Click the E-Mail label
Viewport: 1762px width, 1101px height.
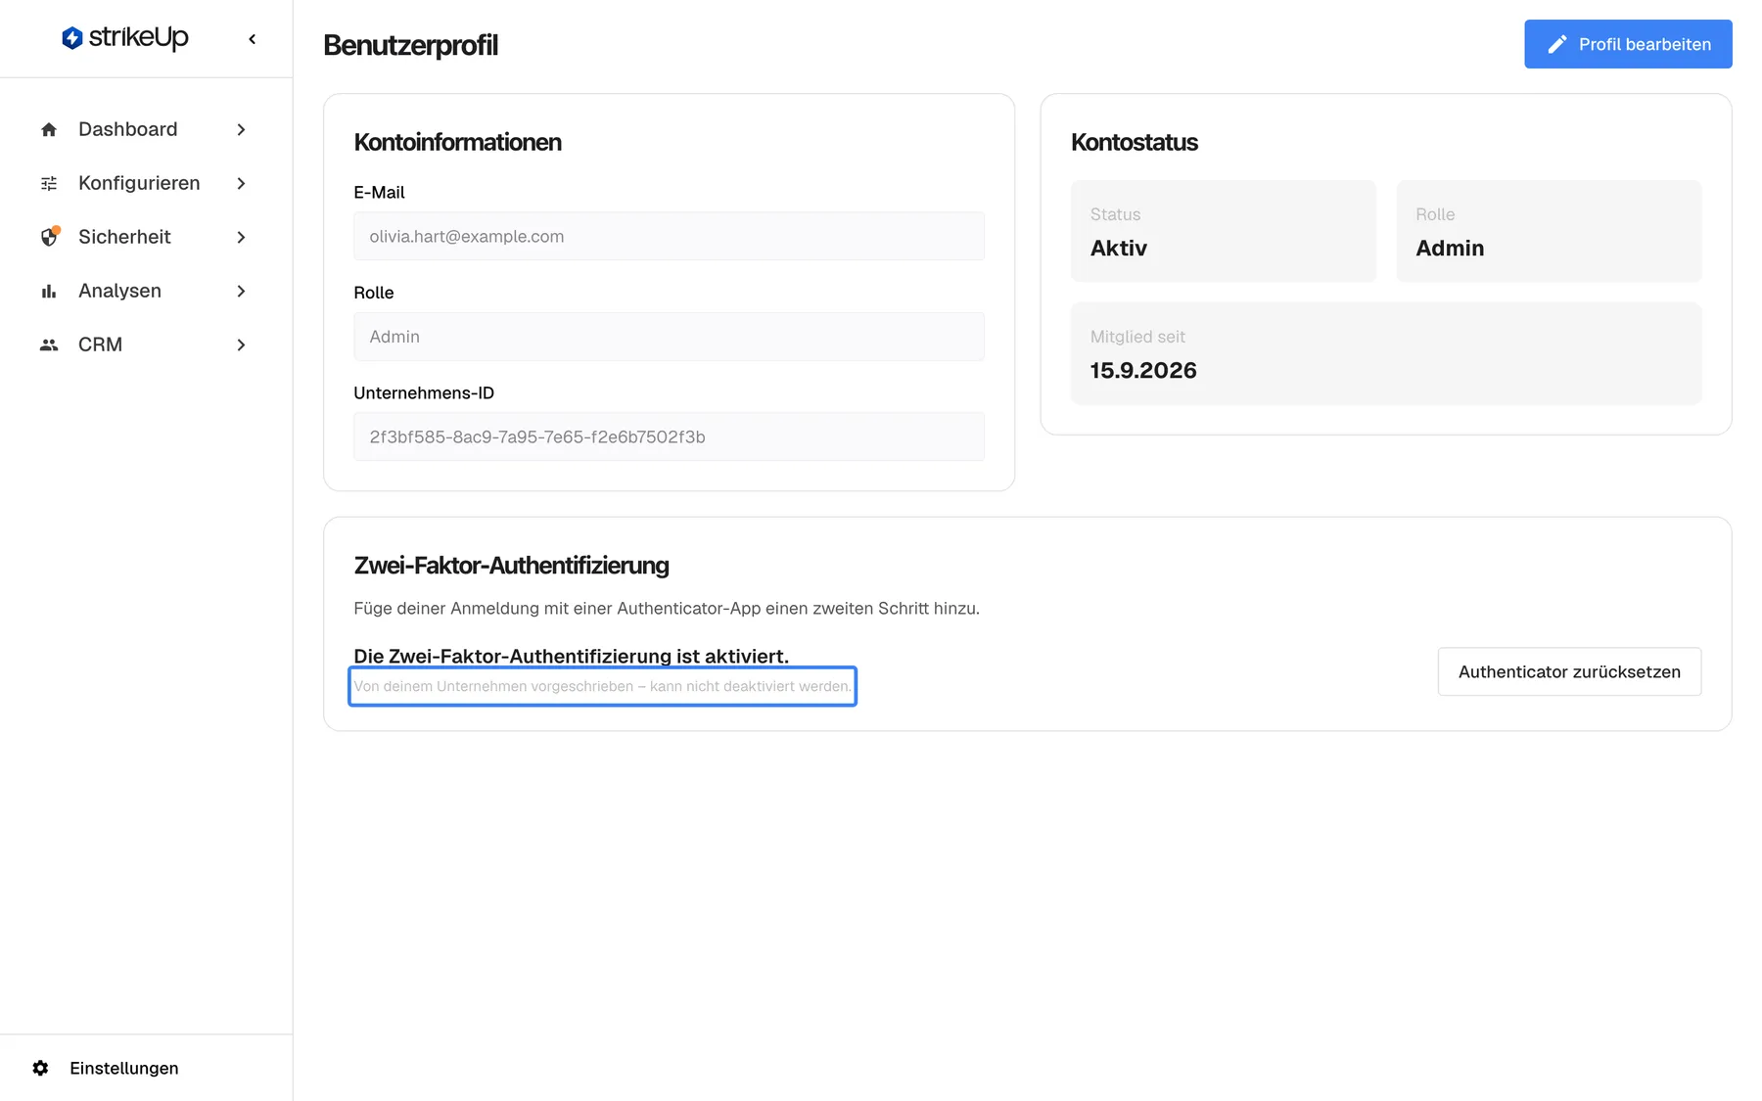[x=379, y=192]
